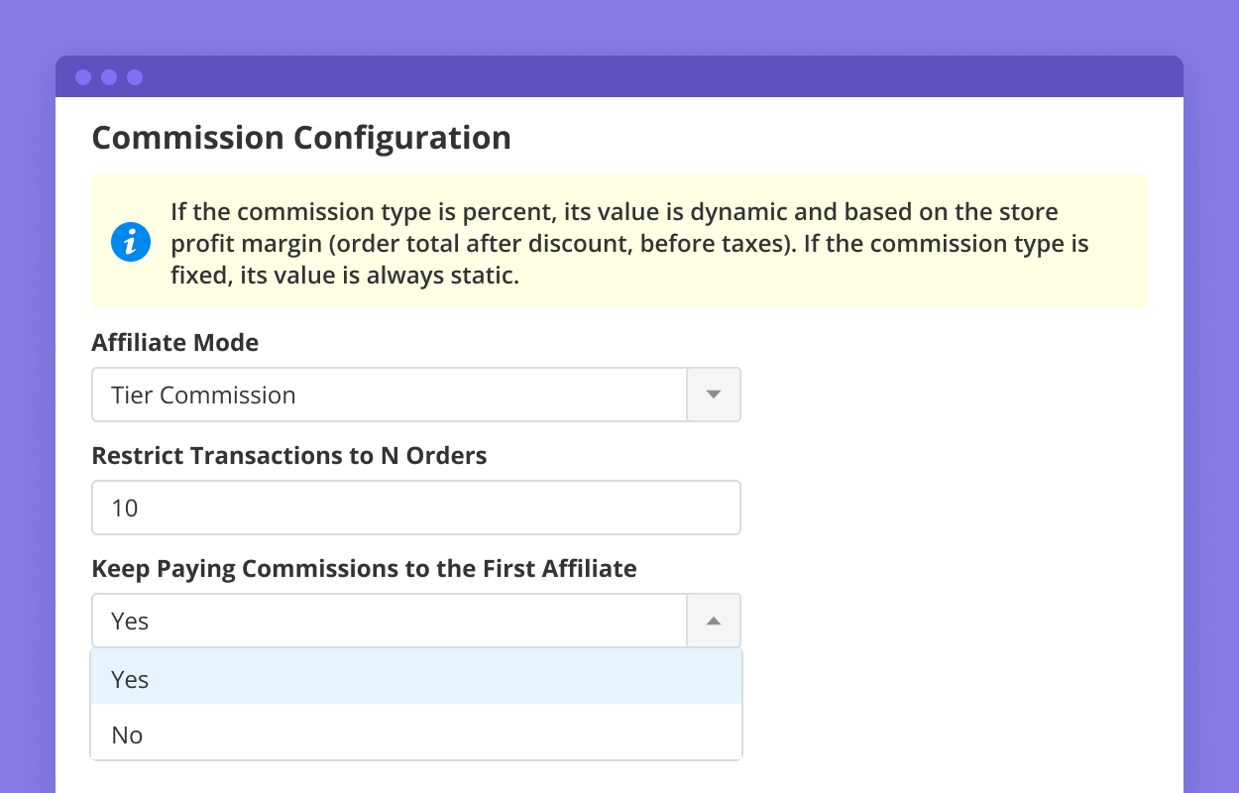Click the Affiliate Mode label
The image size is (1239, 793).
(175, 343)
